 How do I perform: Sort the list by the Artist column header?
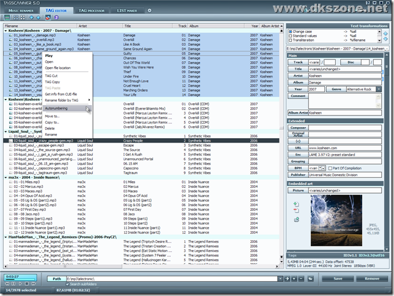(x=100, y=26)
